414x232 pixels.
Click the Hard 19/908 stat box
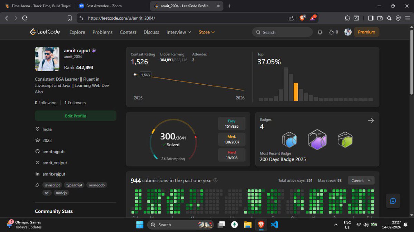pyautogui.click(x=231, y=155)
